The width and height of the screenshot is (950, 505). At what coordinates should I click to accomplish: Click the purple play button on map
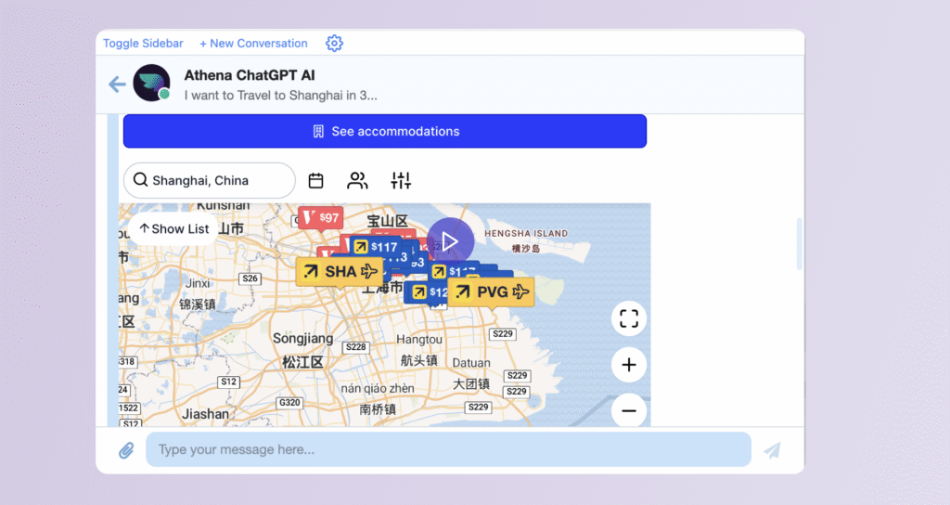[x=451, y=241]
